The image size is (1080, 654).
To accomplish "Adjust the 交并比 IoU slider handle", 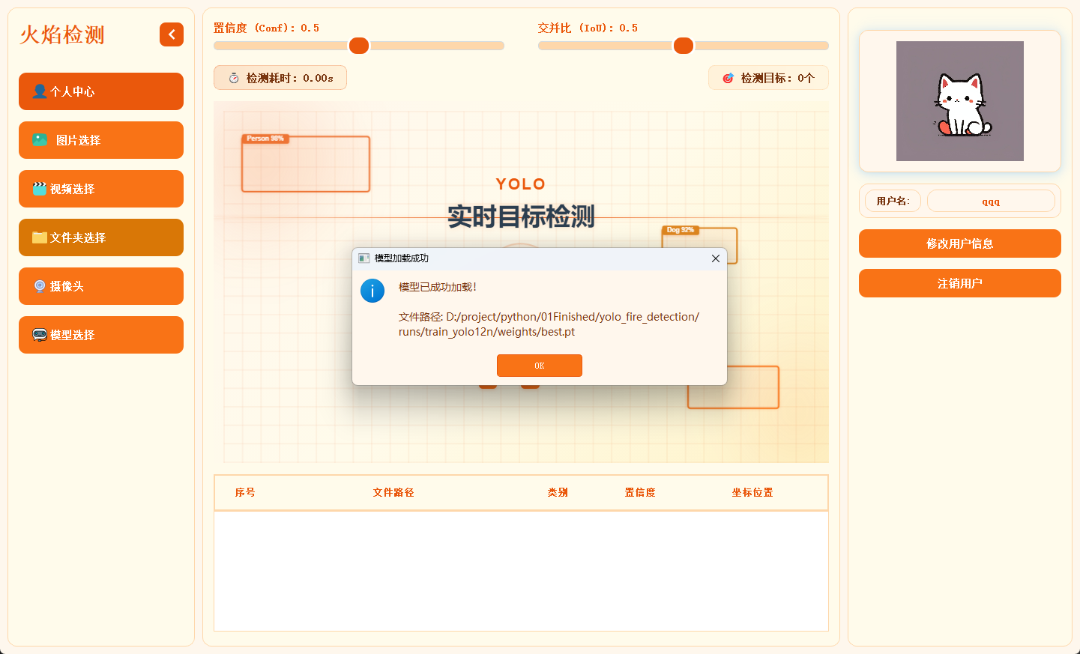I will [684, 46].
